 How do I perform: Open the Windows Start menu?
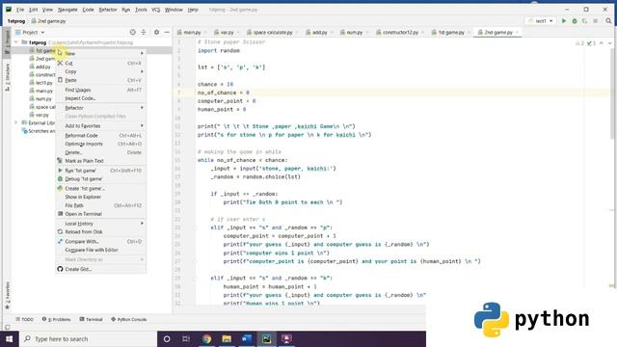(9, 338)
